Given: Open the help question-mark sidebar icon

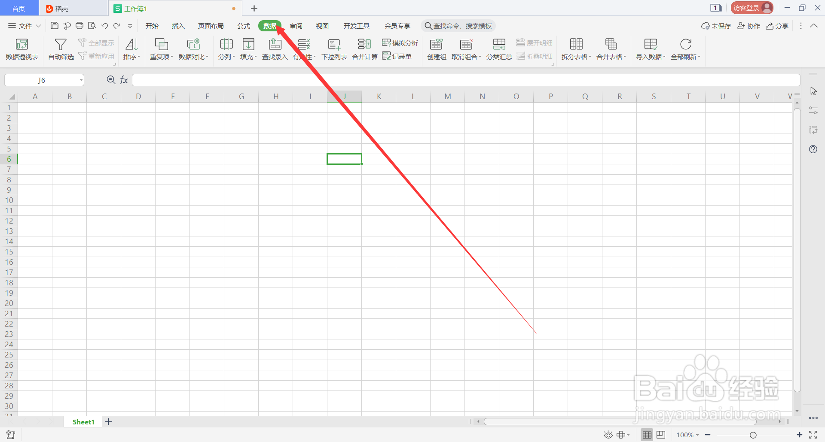Looking at the screenshot, I should 813,149.
